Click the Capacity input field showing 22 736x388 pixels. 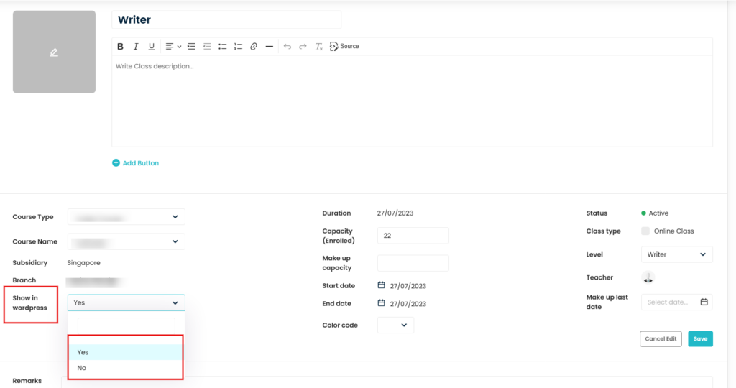point(413,236)
